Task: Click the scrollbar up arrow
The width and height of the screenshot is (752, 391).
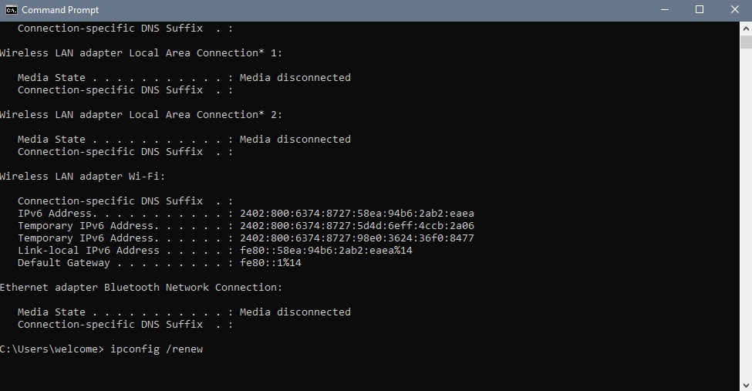Action: click(746, 29)
